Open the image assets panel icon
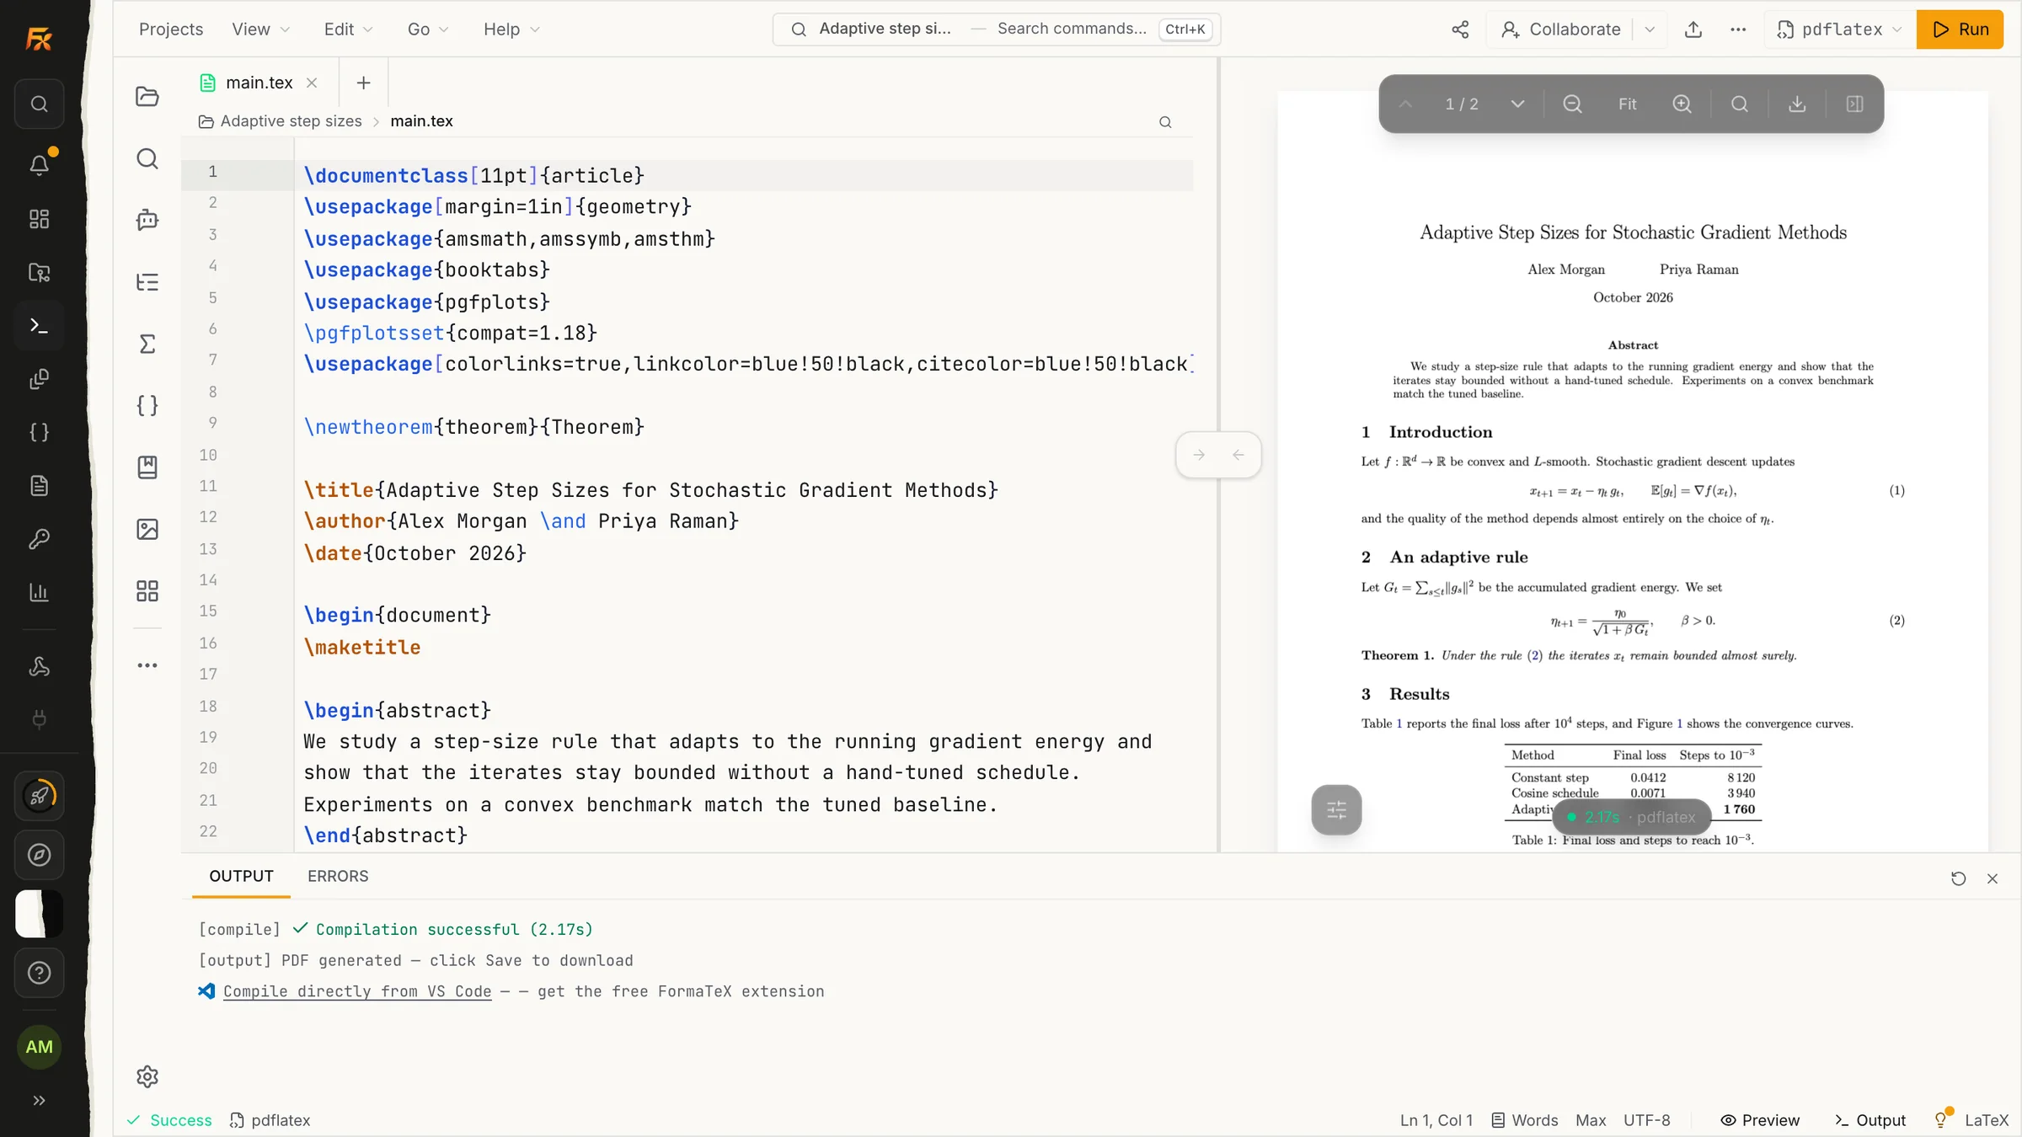Viewport: 2022px width, 1137px height. (x=147, y=529)
